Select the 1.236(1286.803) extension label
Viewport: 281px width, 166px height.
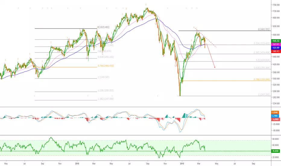[106, 91]
